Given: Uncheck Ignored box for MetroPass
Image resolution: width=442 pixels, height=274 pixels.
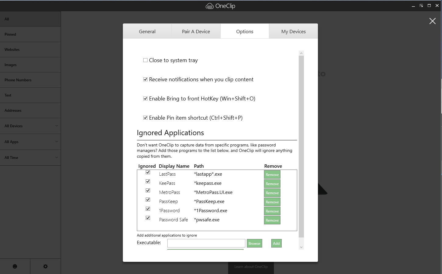Looking at the screenshot, I should coord(148,191).
